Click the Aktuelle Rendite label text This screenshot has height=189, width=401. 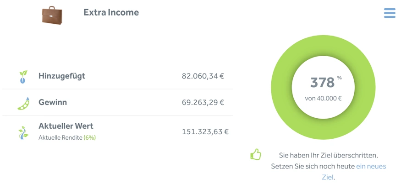click(60, 137)
